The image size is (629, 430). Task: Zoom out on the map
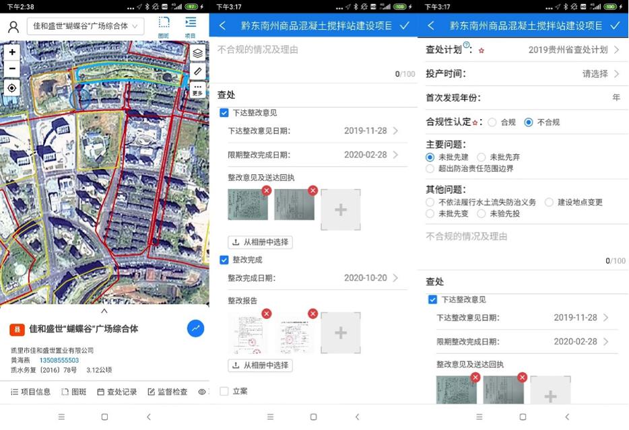coord(12,69)
